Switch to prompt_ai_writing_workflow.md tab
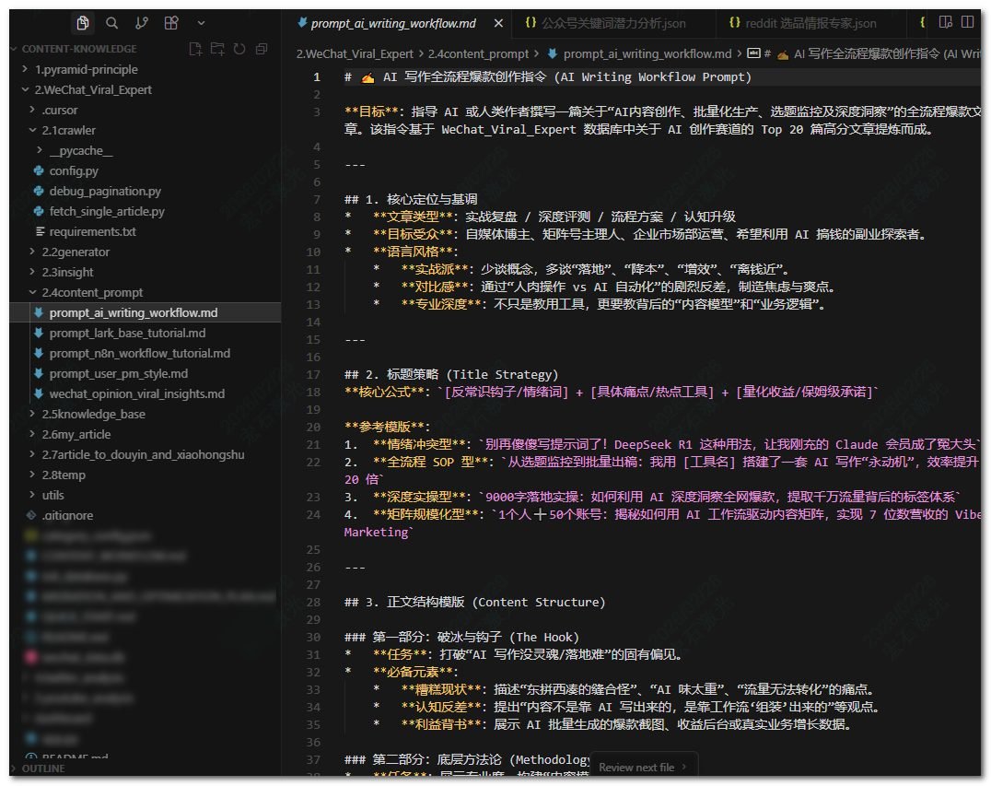The height and width of the screenshot is (786, 991). pyautogui.click(x=393, y=23)
